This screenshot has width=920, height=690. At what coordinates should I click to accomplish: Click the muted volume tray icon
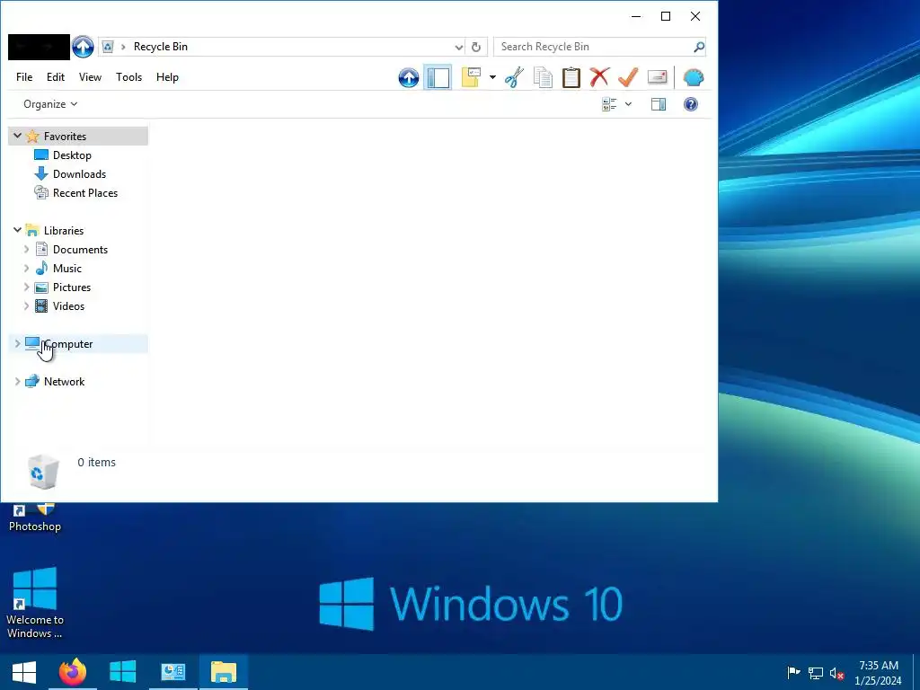(x=837, y=673)
